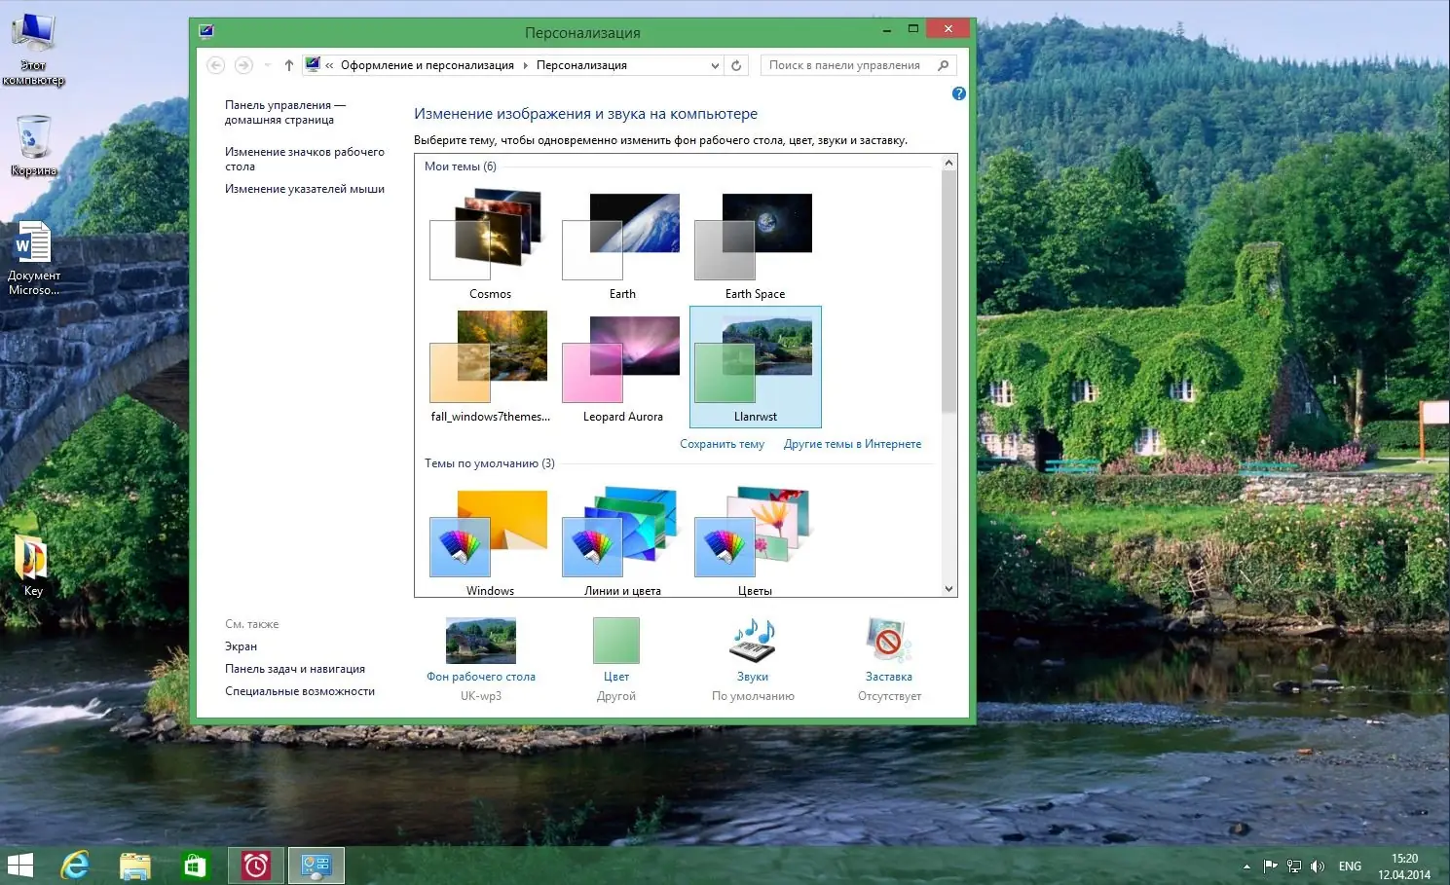Screen dimensions: 1450x885
Task: Open Action Center flag icon
Action: click(1270, 867)
